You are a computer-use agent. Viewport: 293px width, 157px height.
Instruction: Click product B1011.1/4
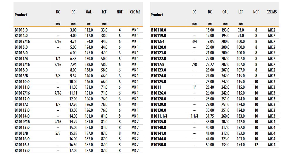160,116
